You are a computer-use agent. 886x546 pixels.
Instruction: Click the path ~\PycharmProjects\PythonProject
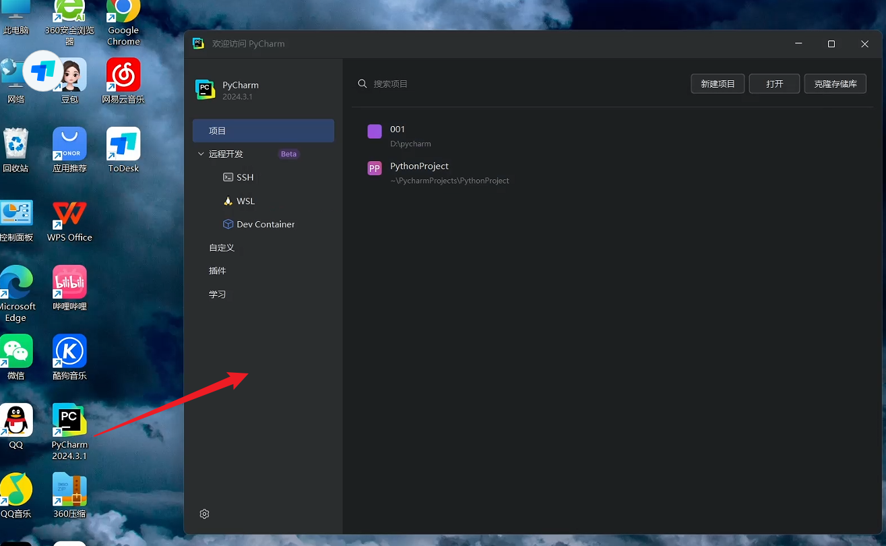(449, 181)
